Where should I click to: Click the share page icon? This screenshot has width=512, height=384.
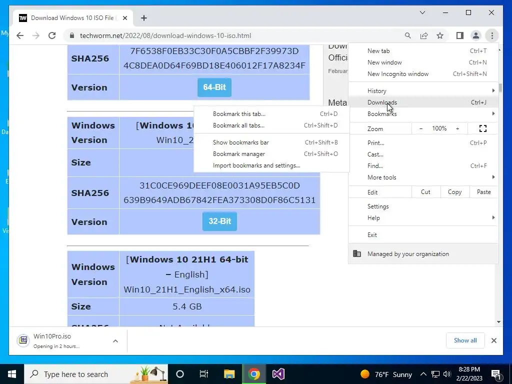424,35
